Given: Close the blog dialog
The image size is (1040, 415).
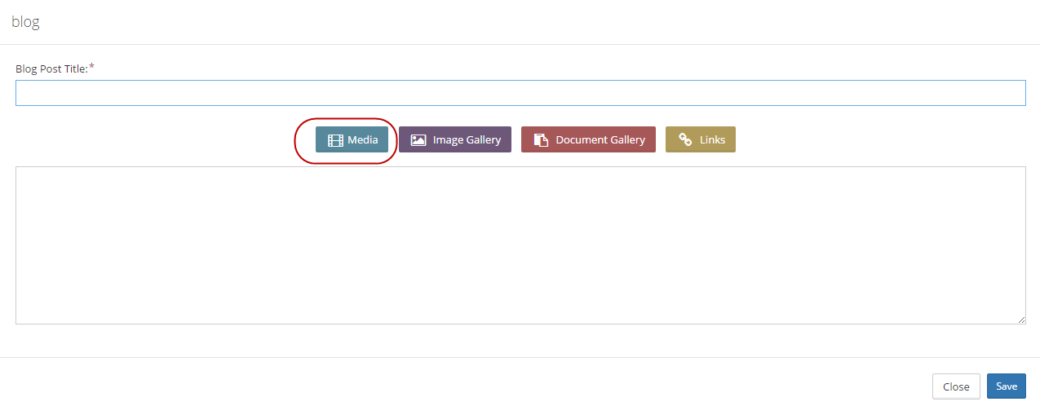Looking at the screenshot, I should click(956, 386).
